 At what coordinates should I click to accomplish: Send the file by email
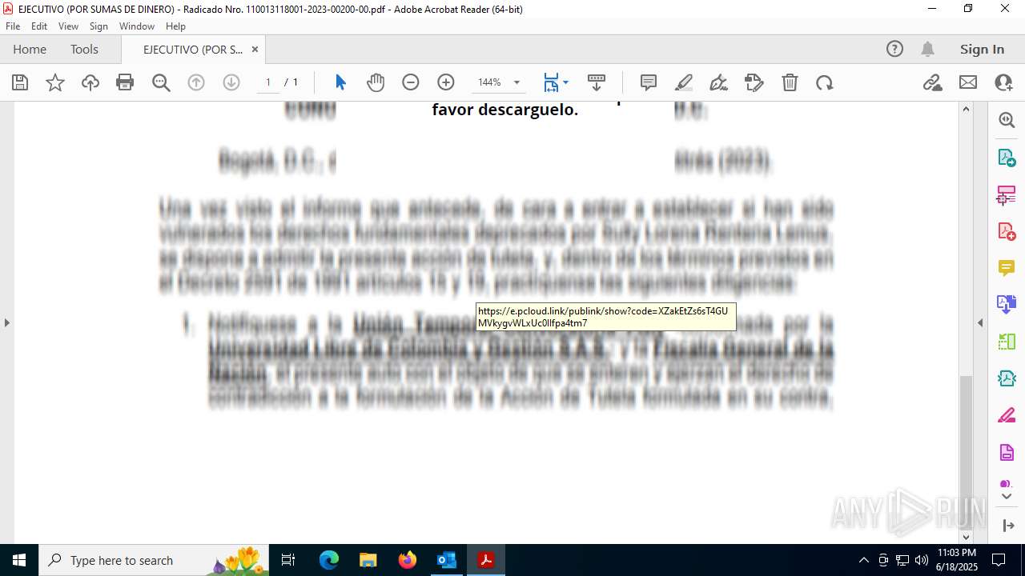(x=968, y=82)
